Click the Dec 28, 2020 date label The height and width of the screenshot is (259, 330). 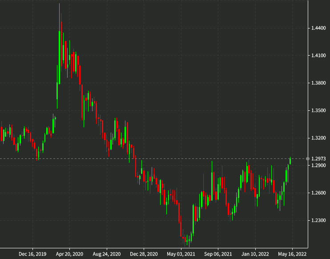coord(144,254)
